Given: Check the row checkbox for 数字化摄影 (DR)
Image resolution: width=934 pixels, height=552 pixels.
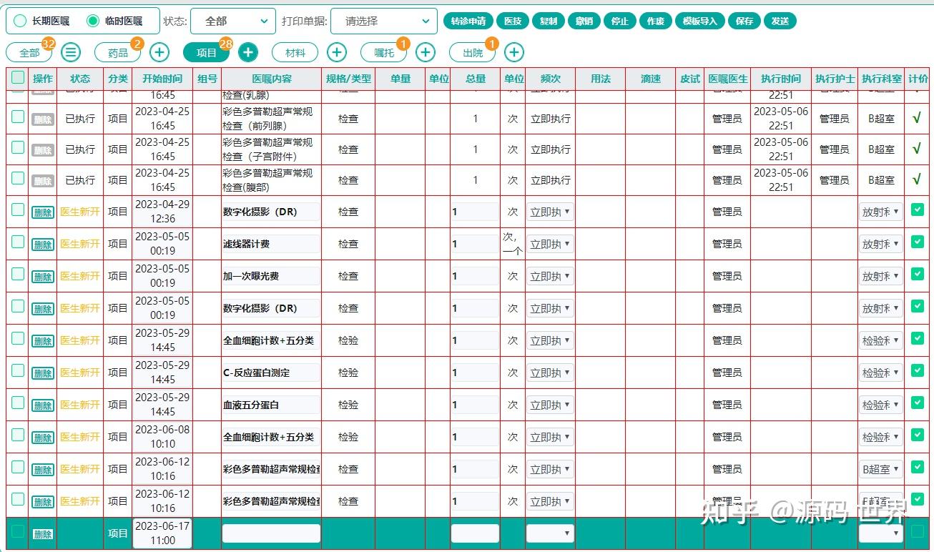Looking at the screenshot, I should (17, 211).
